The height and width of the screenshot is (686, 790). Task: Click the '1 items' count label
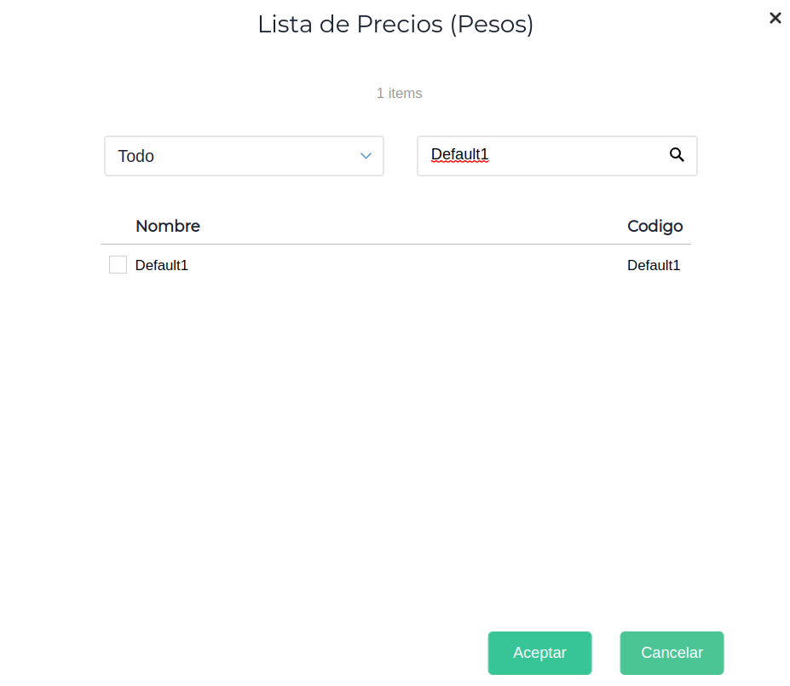click(x=399, y=93)
